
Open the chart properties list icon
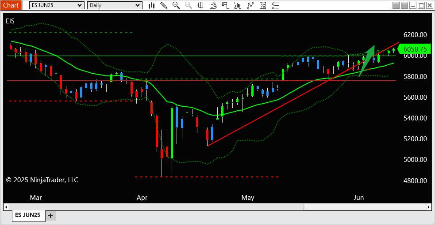click(x=275, y=5)
